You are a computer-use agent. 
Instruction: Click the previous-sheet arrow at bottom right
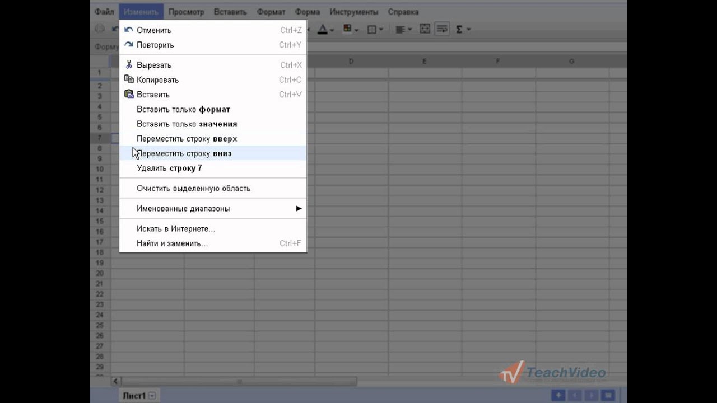(x=575, y=395)
